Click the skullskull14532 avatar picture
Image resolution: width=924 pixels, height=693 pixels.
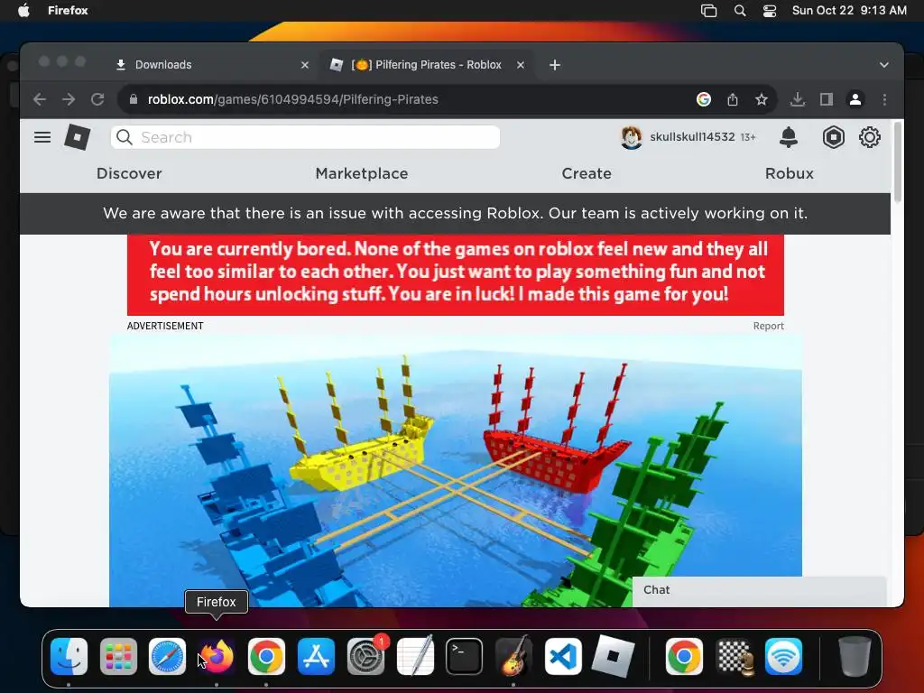click(631, 137)
